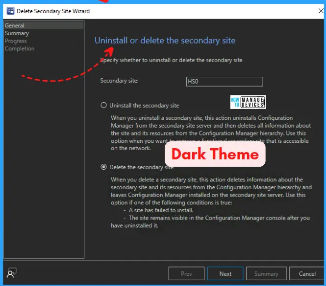Click the 'Delete Secondary Site Wizard' title text
Screen dimensions: 326x286
pyautogui.click(x=53, y=11)
